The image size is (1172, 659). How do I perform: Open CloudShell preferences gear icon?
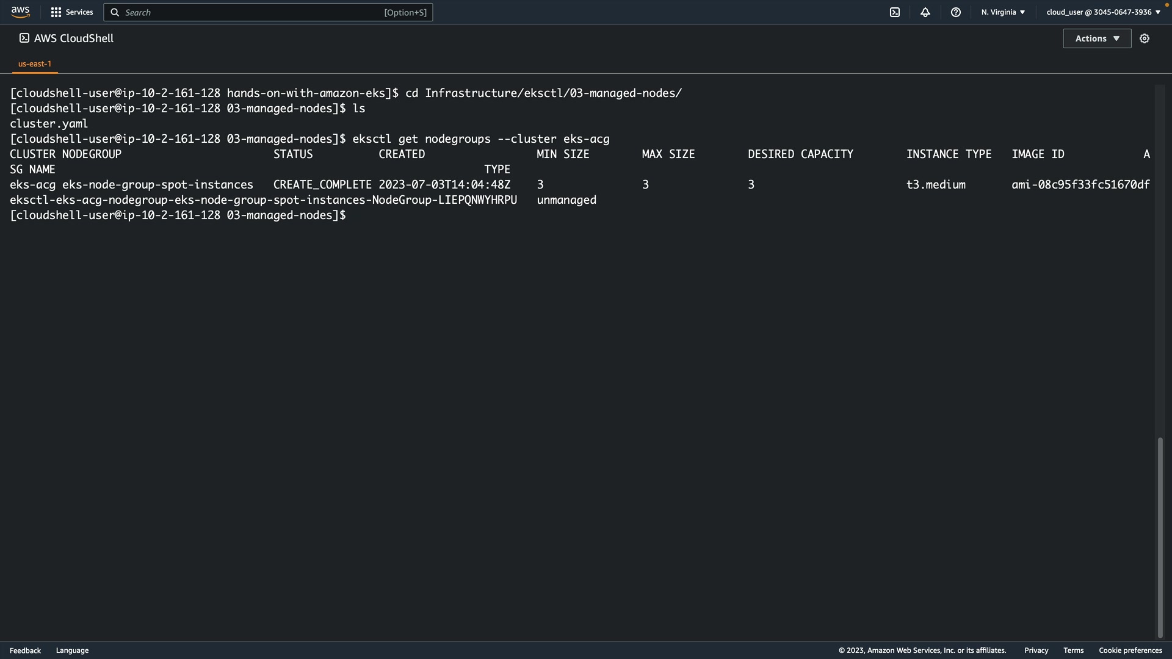(x=1144, y=38)
